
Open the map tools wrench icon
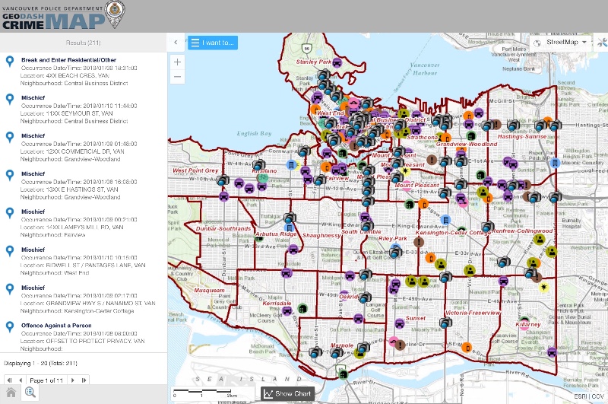(x=602, y=43)
